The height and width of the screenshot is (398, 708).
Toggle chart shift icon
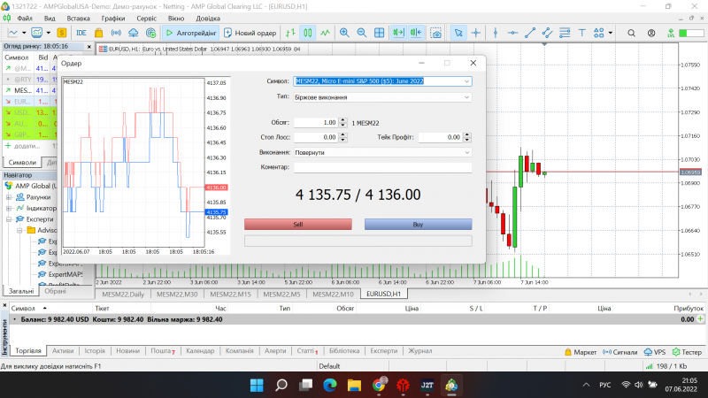416,33
